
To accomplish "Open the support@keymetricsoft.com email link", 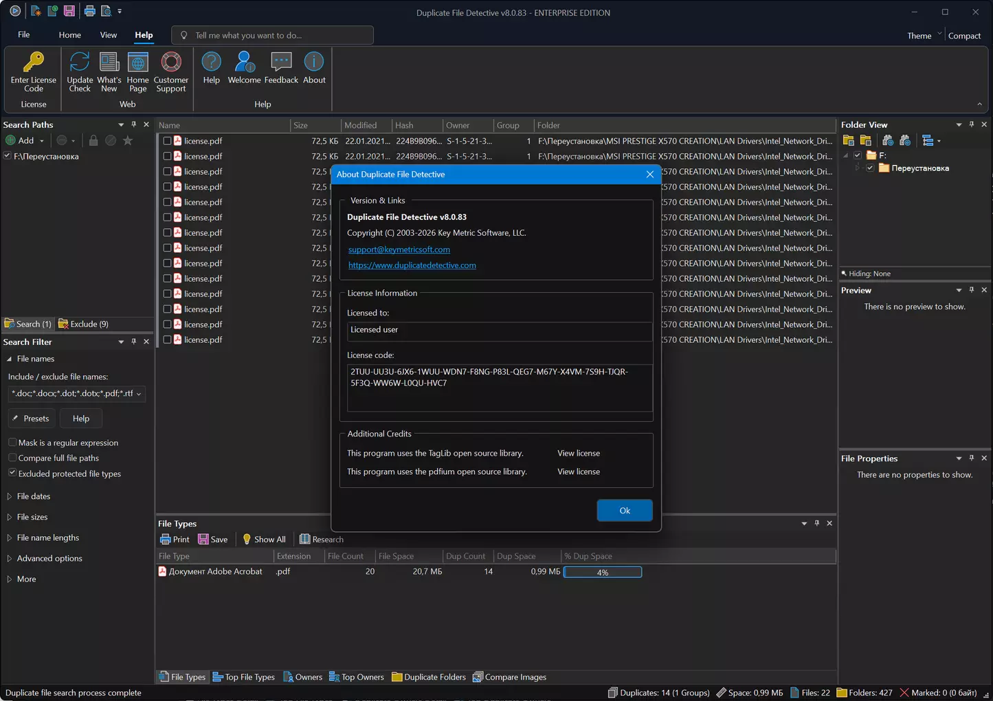I will [x=399, y=249].
